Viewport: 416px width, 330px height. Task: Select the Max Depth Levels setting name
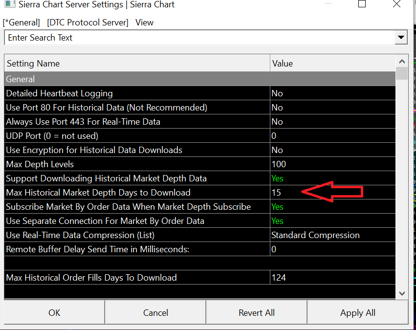(x=137, y=164)
